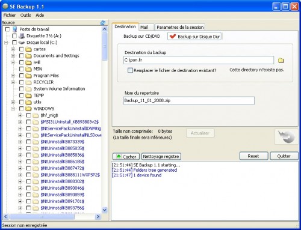Image resolution: width=301 pixels, height=230 pixels.
Task: Click the Disquette 3½ (A:) drive icon
Action: [x=22, y=36]
